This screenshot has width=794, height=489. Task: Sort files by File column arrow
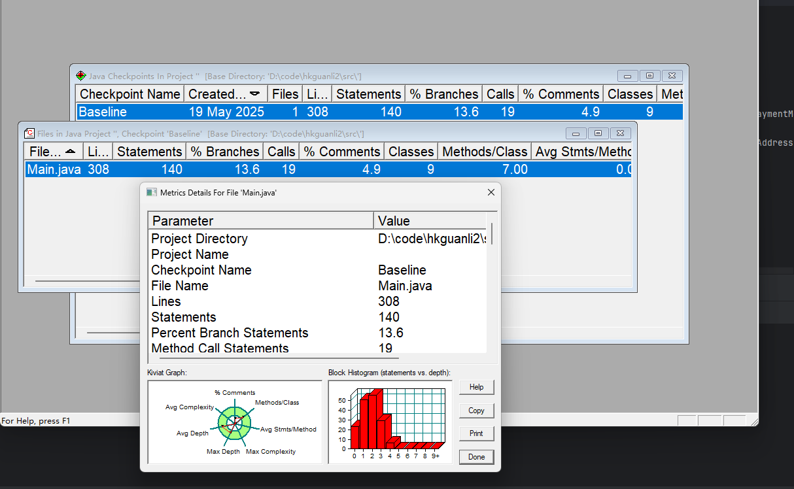[x=70, y=152]
